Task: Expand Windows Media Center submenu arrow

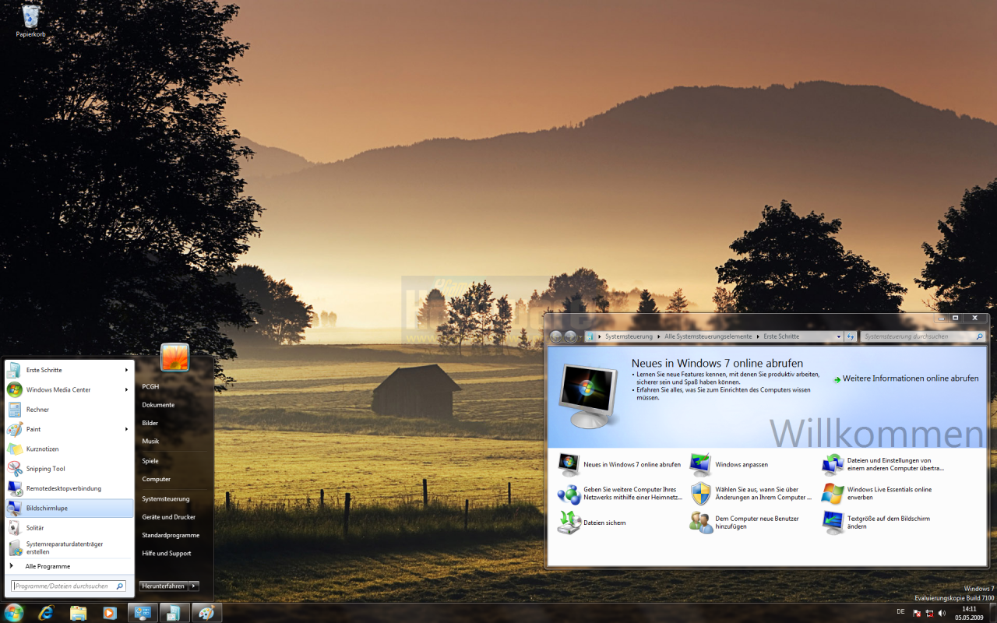Action: pos(126,389)
